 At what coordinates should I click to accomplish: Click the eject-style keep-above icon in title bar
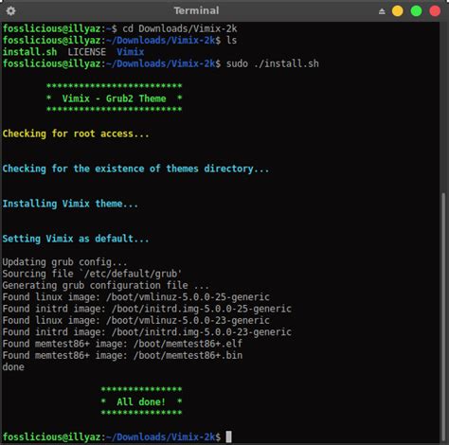(x=382, y=11)
